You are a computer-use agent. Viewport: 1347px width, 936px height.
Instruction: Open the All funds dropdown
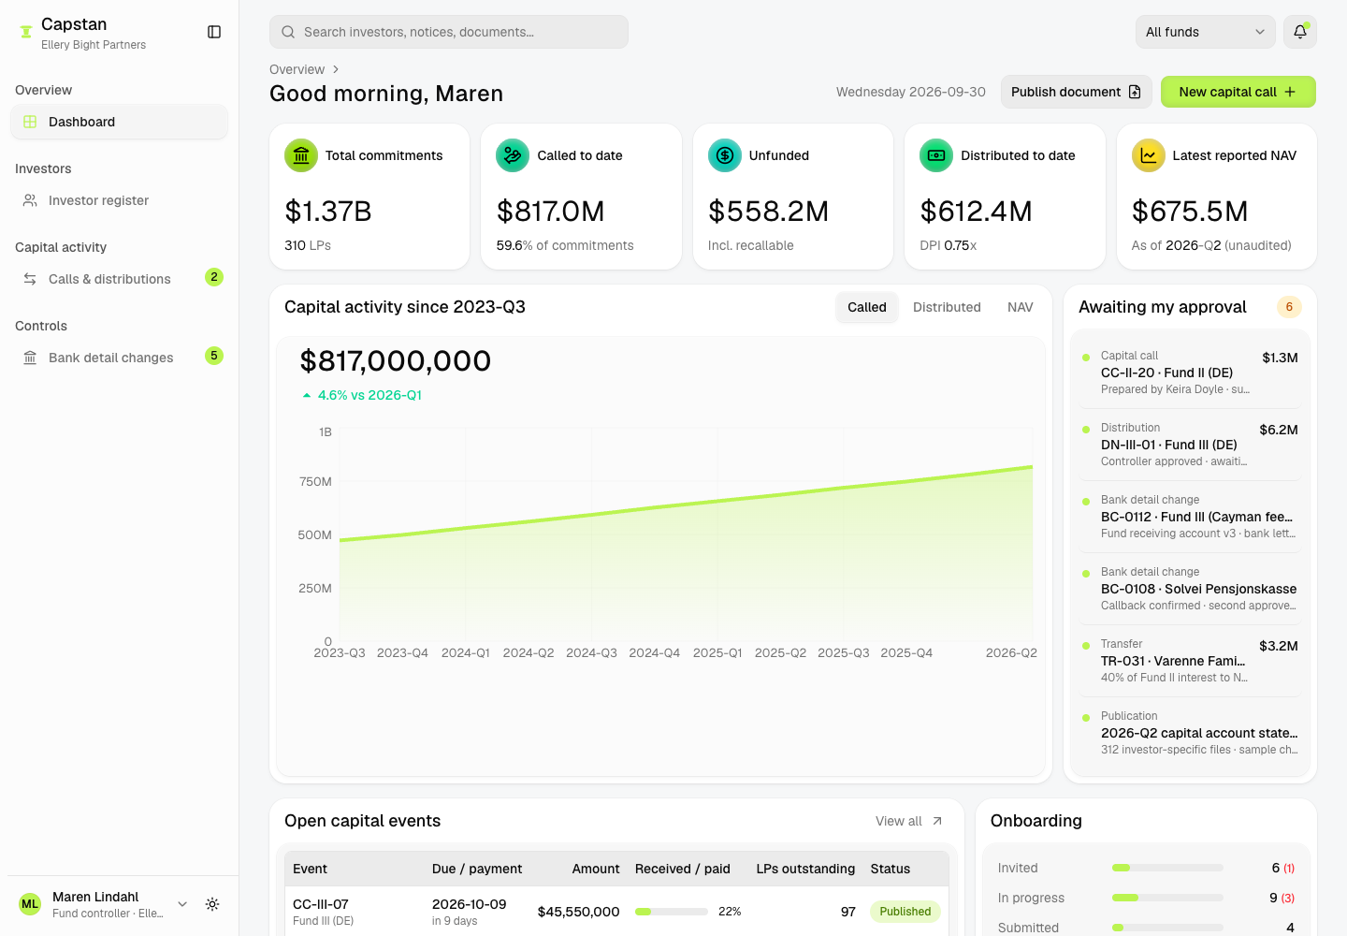(1205, 32)
